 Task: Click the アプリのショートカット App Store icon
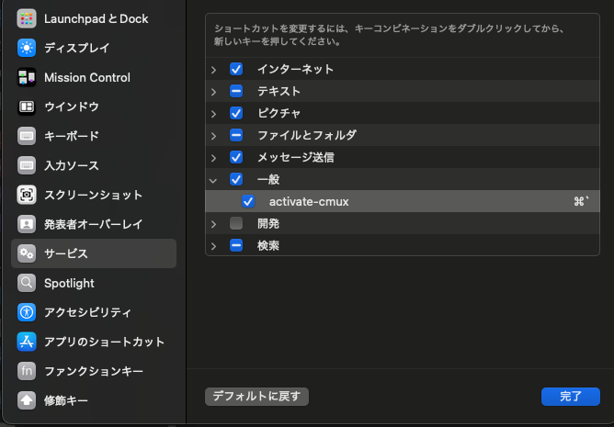[x=27, y=342]
